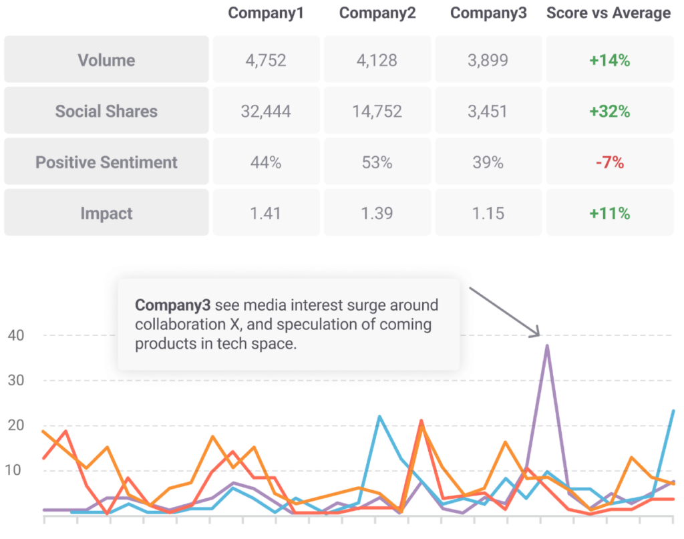The image size is (684, 539).
Task: Select the Company2 column header
Action: click(377, 13)
